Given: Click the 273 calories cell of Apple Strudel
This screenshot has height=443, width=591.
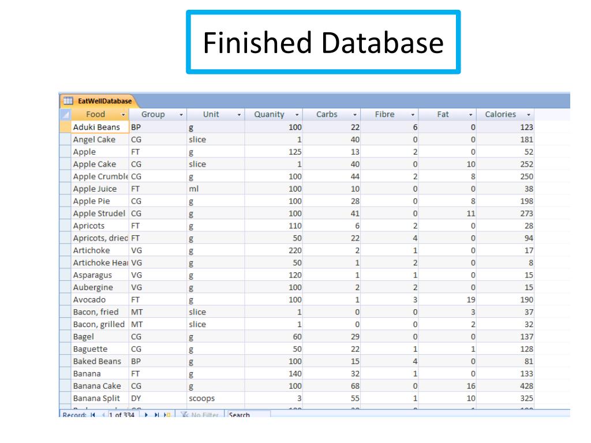Looking at the screenshot, I should (505, 213).
